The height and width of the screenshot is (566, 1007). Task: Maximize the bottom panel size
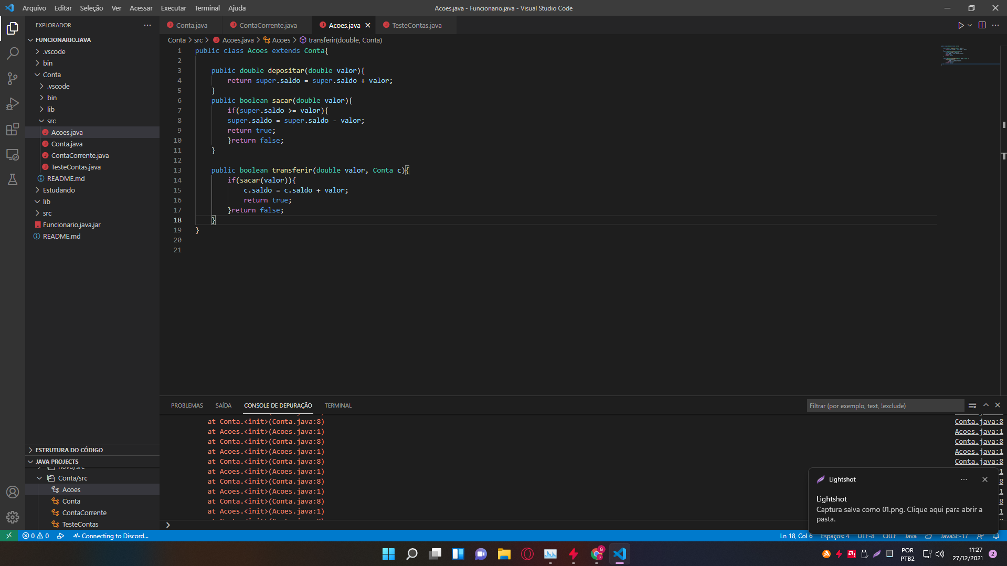[986, 405]
